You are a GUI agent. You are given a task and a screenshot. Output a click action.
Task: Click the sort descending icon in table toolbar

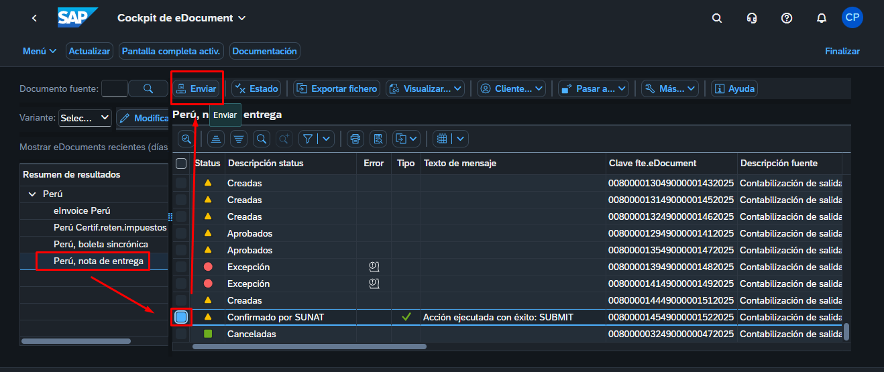238,139
